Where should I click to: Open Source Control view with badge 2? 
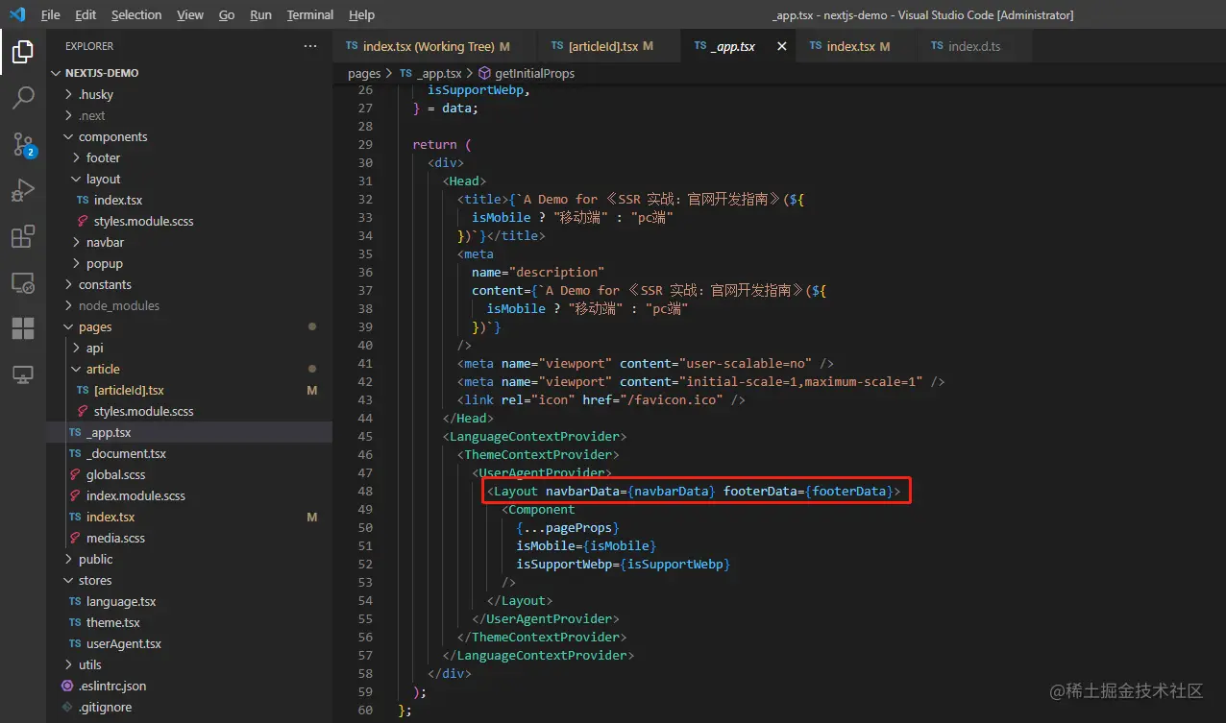tap(23, 145)
